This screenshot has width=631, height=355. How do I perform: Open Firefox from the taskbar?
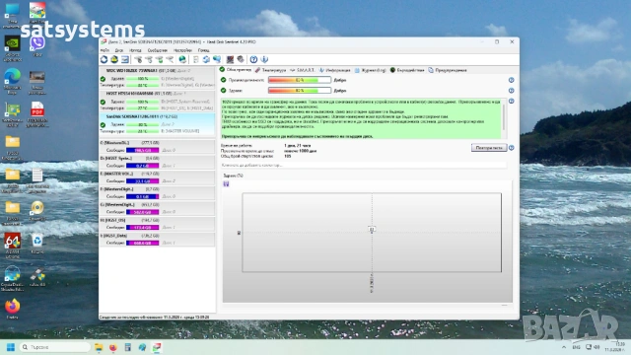point(113,347)
